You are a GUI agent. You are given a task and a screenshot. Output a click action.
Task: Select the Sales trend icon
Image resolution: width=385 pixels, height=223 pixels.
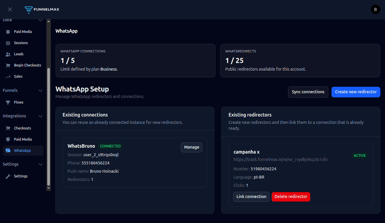tap(8, 76)
